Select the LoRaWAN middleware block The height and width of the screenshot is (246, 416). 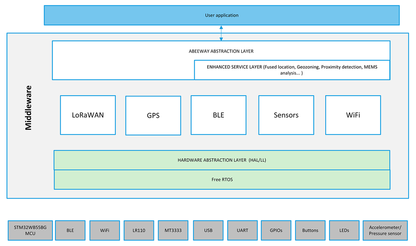(87, 115)
